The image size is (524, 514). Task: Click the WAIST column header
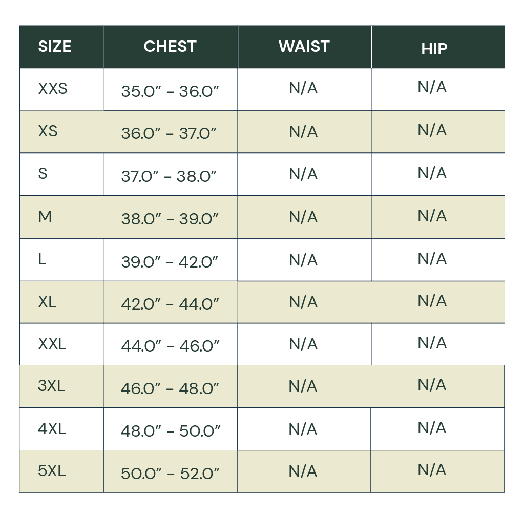[x=304, y=47]
